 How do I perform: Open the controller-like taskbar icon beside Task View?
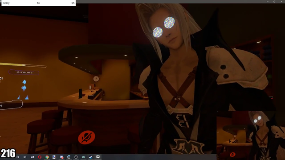pyautogui.click(x=33, y=157)
